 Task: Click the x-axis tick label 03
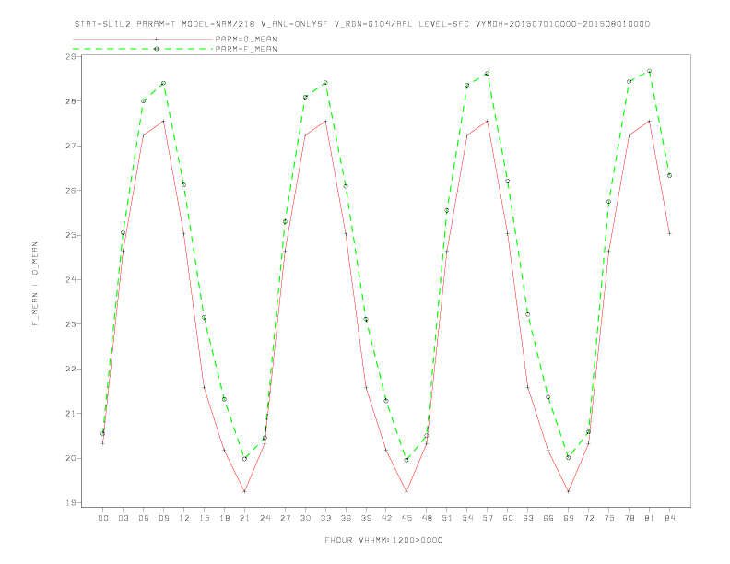click(124, 518)
